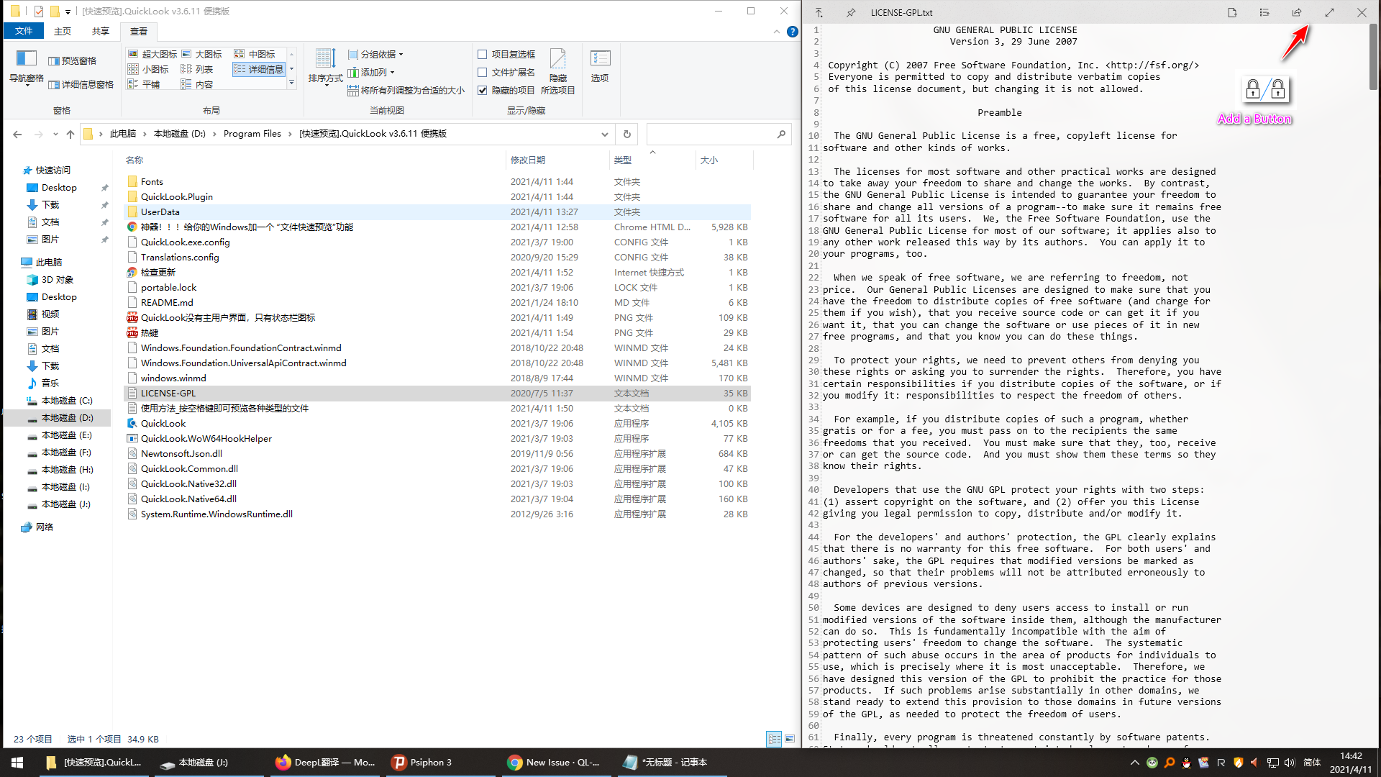This screenshot has height=777, width=1381.
Task: Click the list menu icon in QuickLook toolbar
Action: pyautogui.click(x=1264, y=12)
